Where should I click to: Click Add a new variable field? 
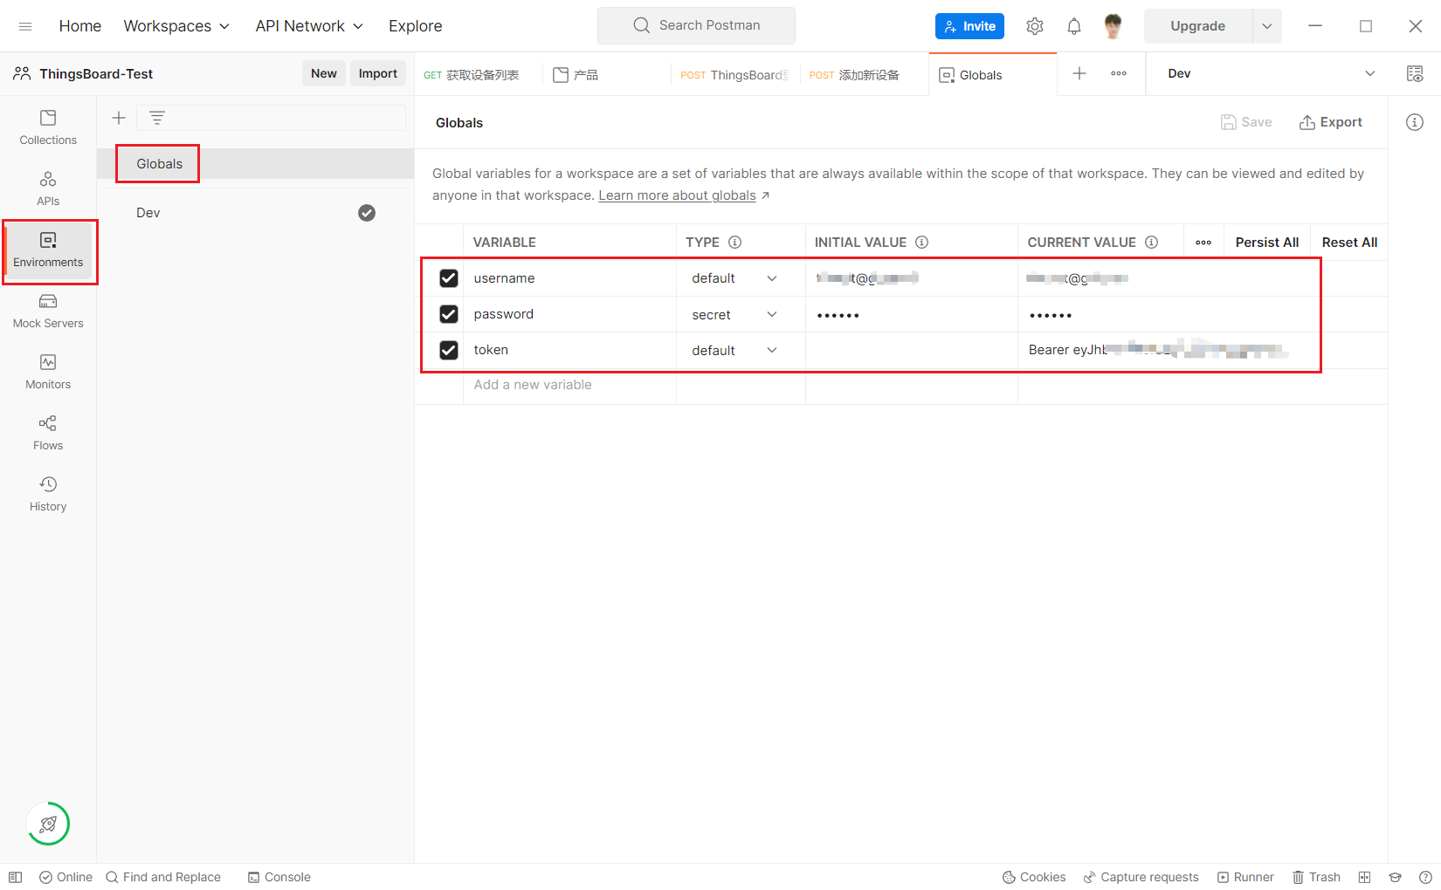[x=569, y=385]
